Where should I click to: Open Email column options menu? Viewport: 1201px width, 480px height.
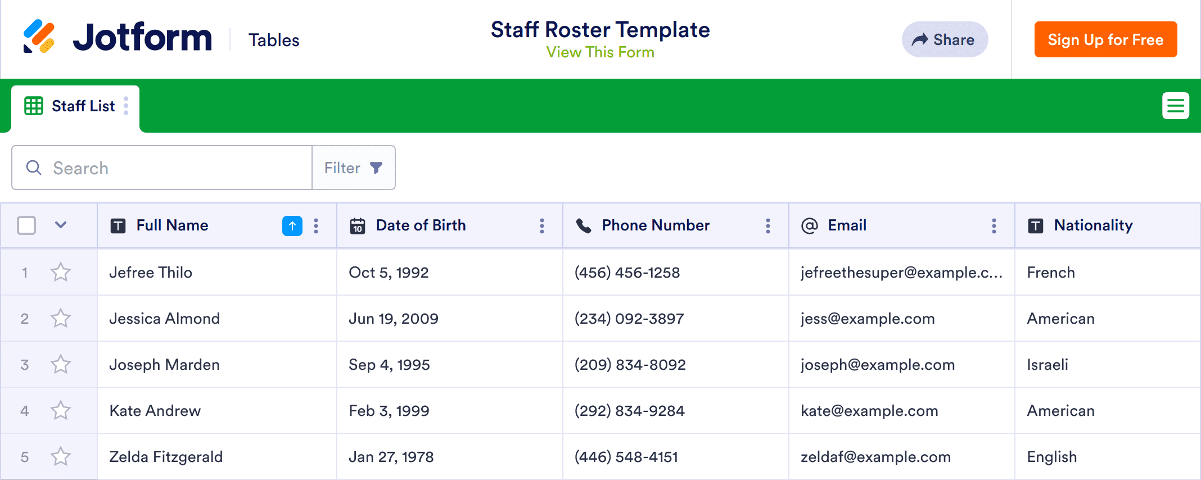[x=994, y=226]
